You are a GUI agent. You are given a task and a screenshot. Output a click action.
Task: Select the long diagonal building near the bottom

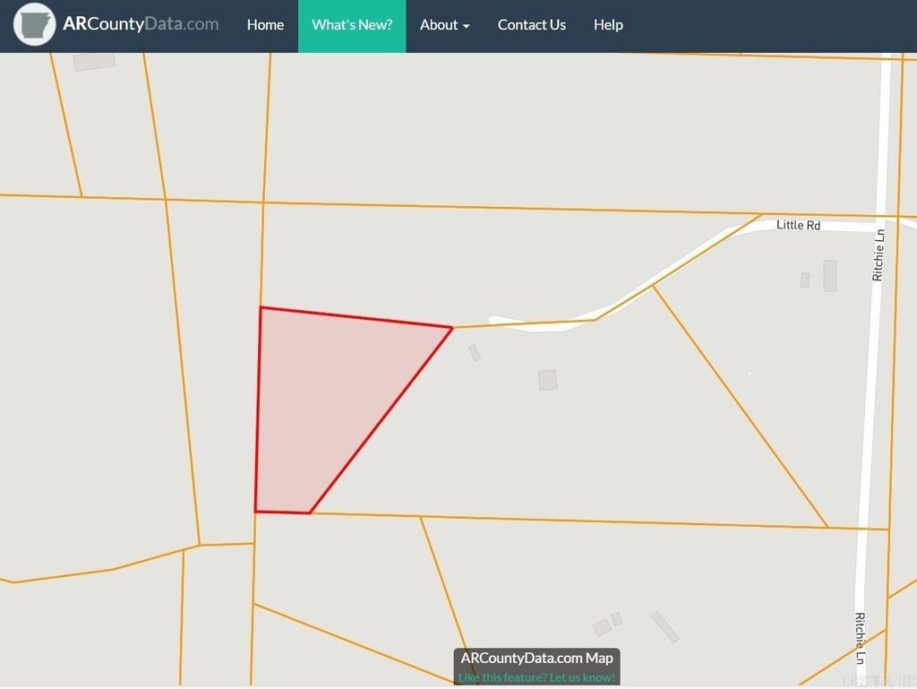(665, 627)
